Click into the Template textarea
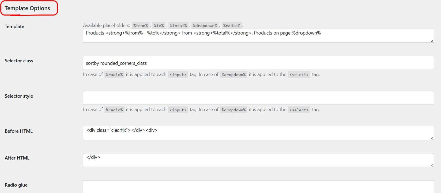Viewport: 441px width, 193px height. [258, 36]
